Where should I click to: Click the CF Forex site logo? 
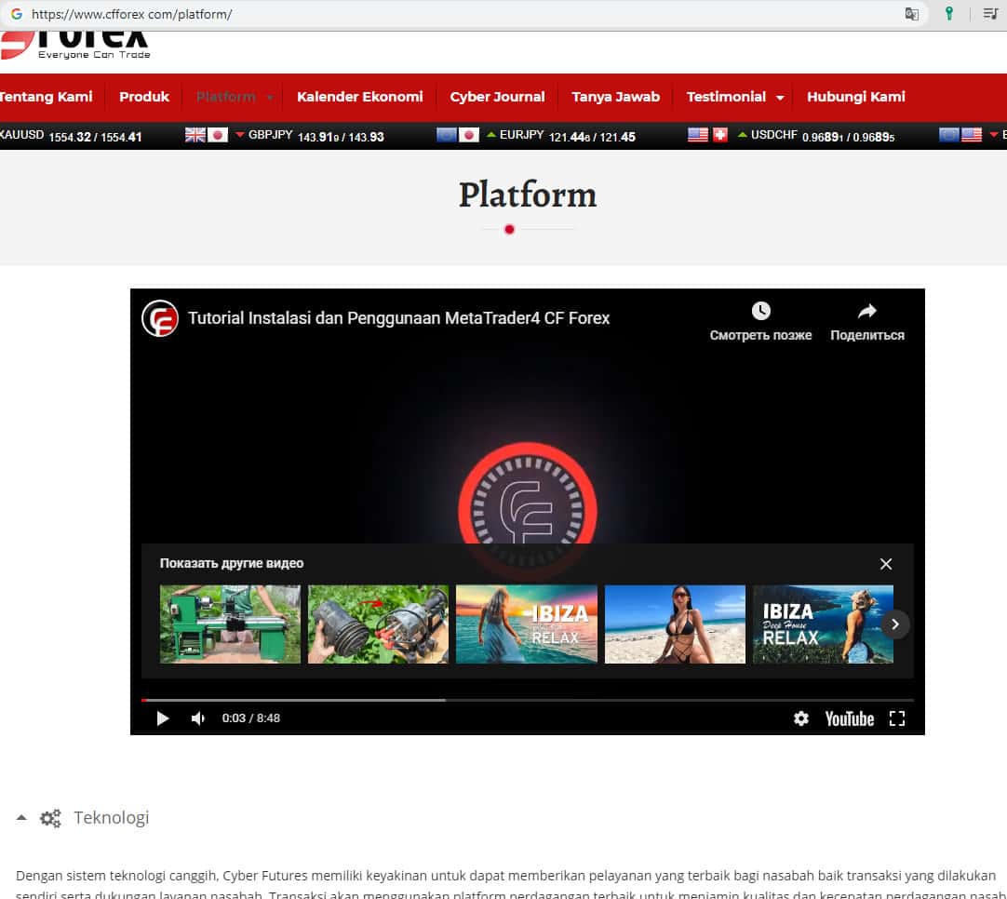click(x=75, y=46)
